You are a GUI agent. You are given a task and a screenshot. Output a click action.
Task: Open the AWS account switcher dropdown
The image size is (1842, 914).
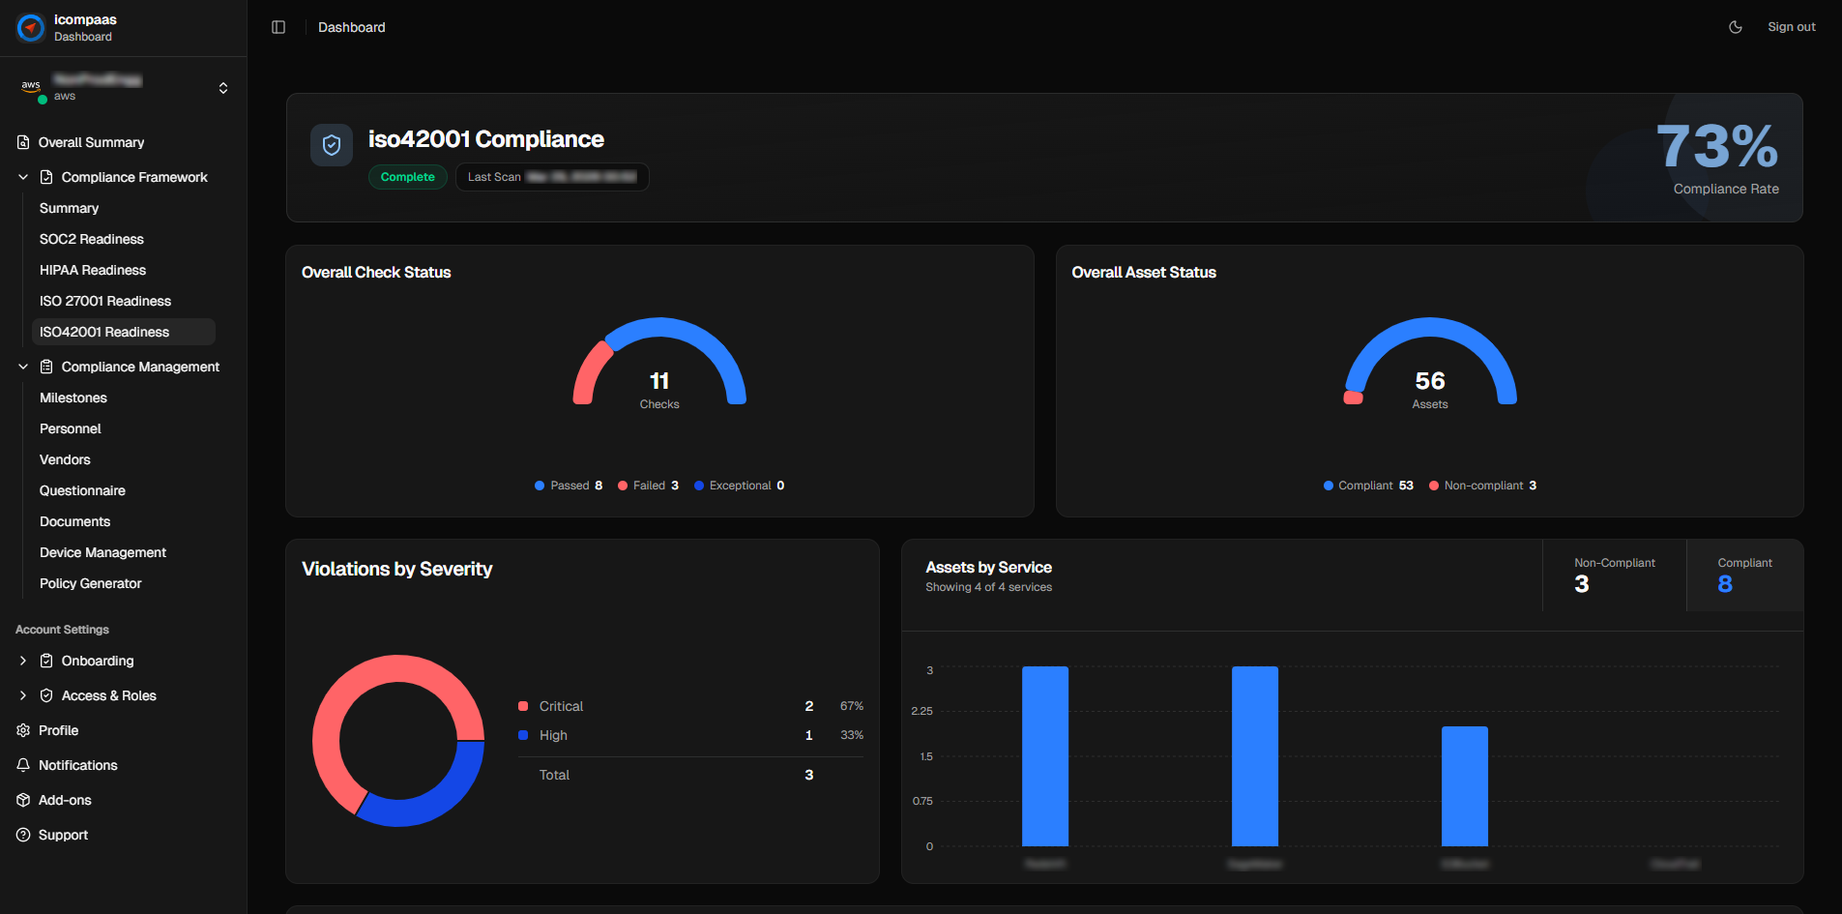tap(223, 88)
